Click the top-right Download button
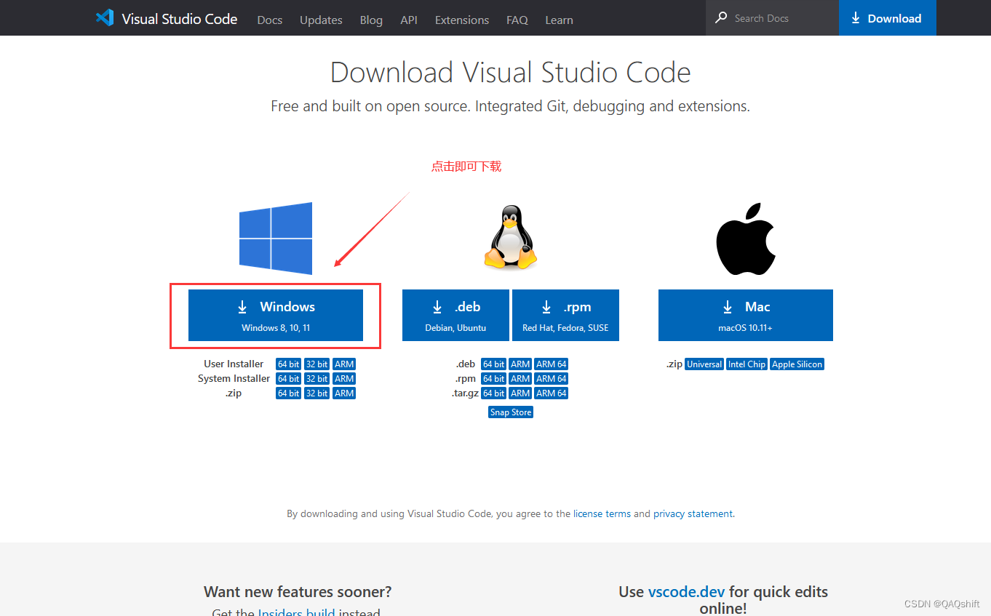 tap(888, 17)
